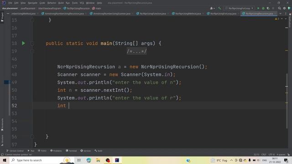The height and width of the screenshot is (164, 292).
Task: Open Bookmarks tool window on left strip
Action: pyautogui.click(x=2, y=124)
